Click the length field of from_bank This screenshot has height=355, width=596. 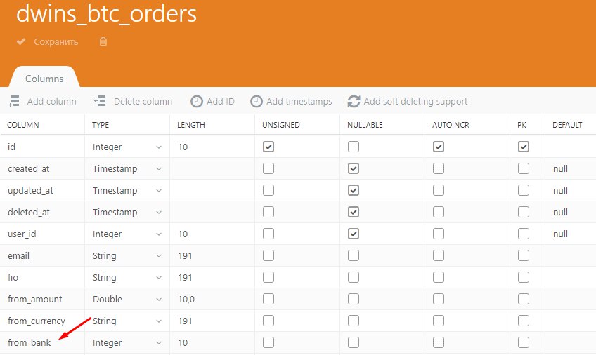pyautogui.click(x=212, y=343)
